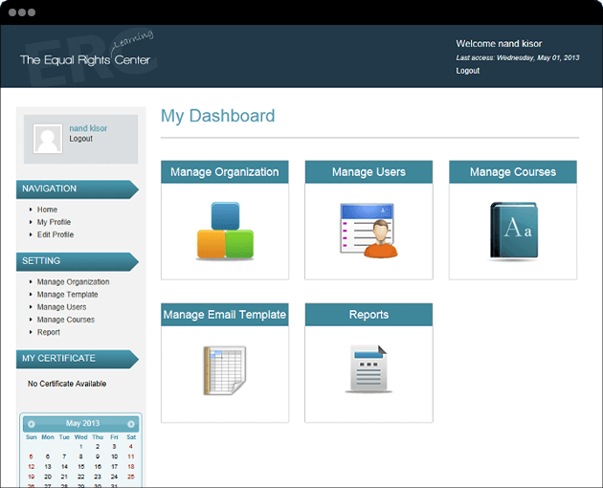
Task: Go to next month in calendar
Action: coord(131,424)
